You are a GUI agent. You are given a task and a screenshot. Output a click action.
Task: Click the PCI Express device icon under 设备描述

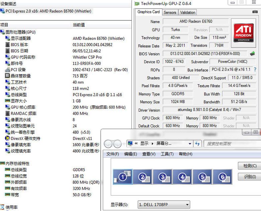2,11
